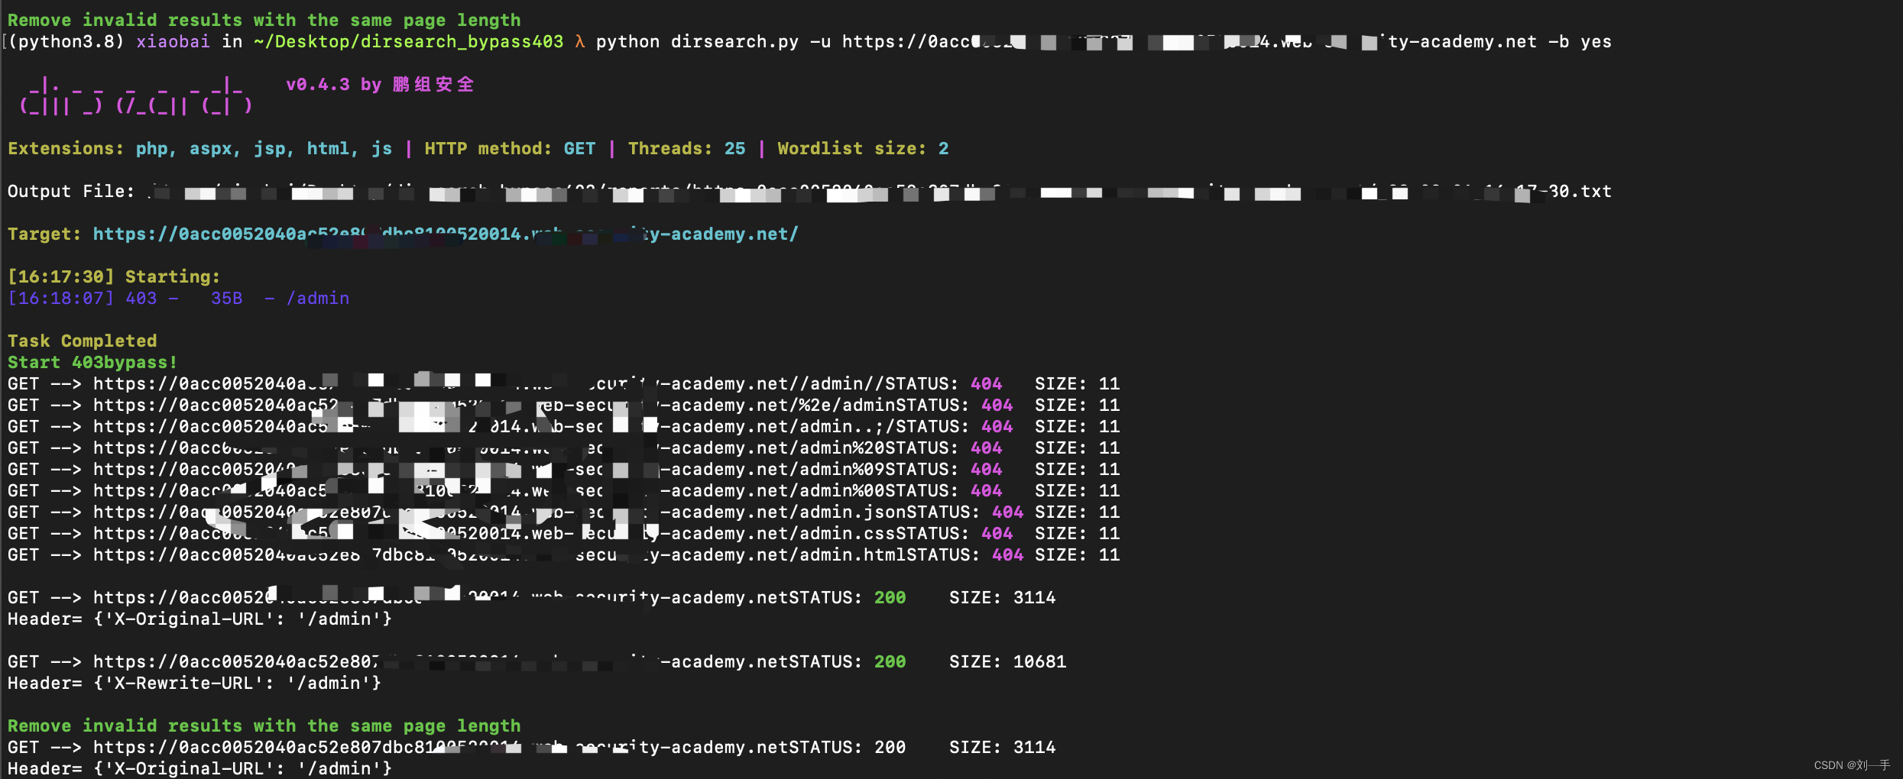Click the 'Target:' URL line
Viewport: 1903px width, 779px height.
(x=403, y=234)
